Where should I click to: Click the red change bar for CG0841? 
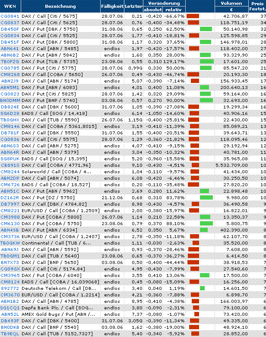[193, 16]
